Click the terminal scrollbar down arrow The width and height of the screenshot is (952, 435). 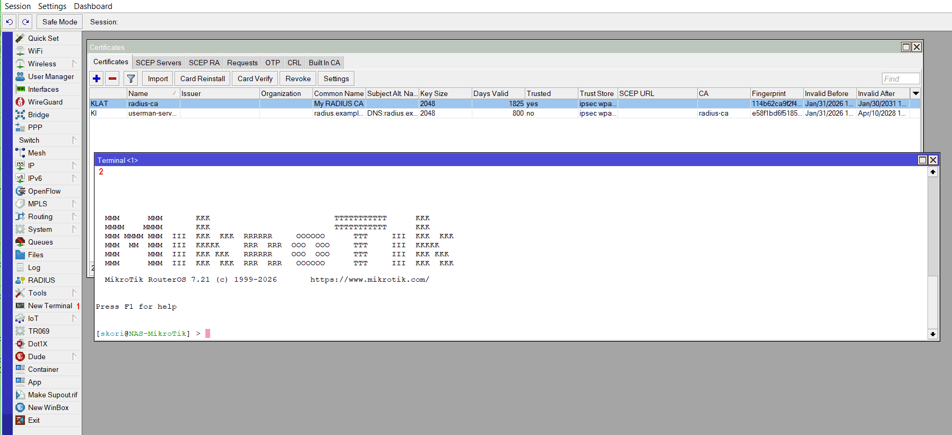pyautogui.click(x=932, y=334)
